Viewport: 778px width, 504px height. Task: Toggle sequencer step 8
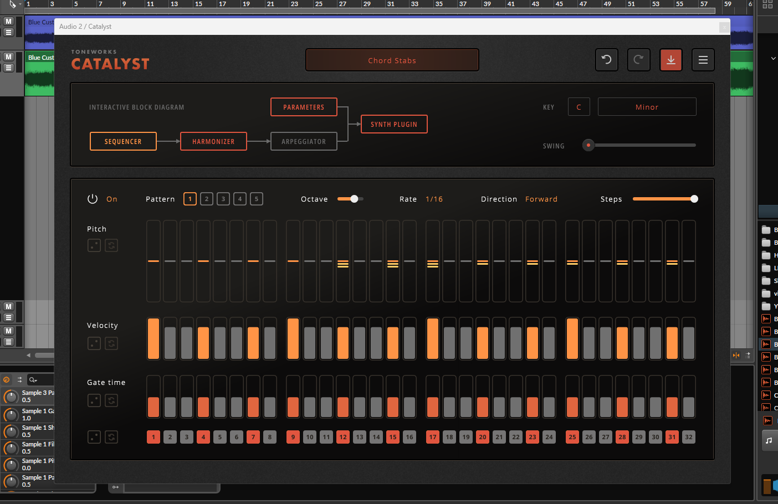270,437
